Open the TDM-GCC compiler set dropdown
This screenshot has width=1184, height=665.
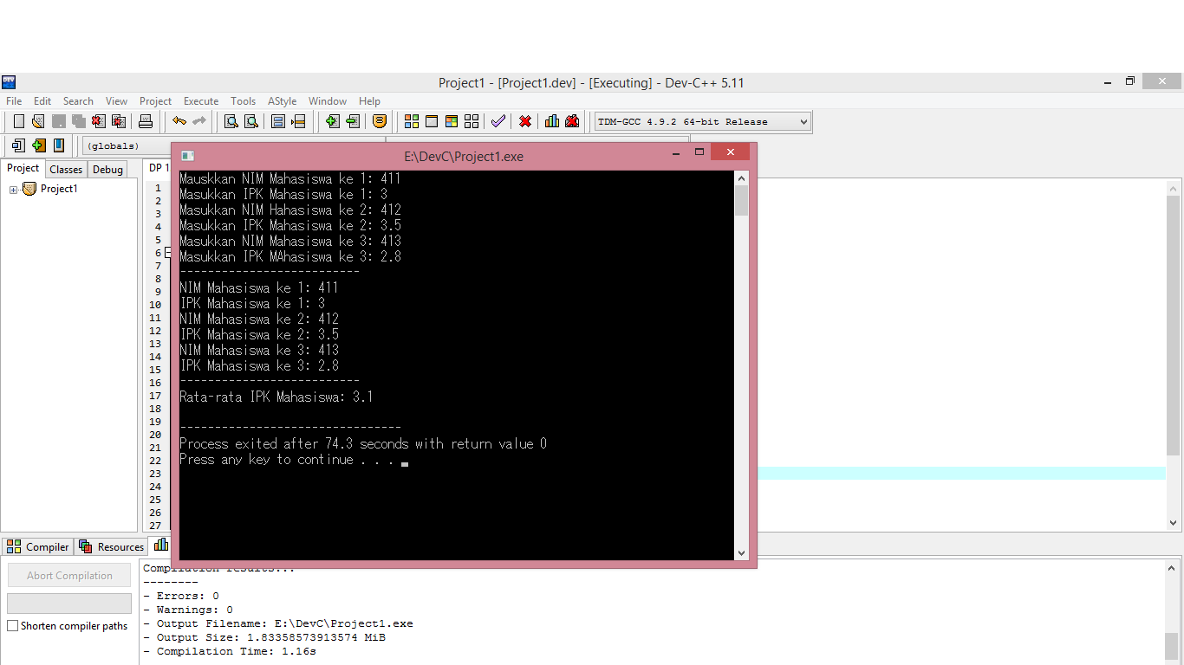tap(703, 121)
